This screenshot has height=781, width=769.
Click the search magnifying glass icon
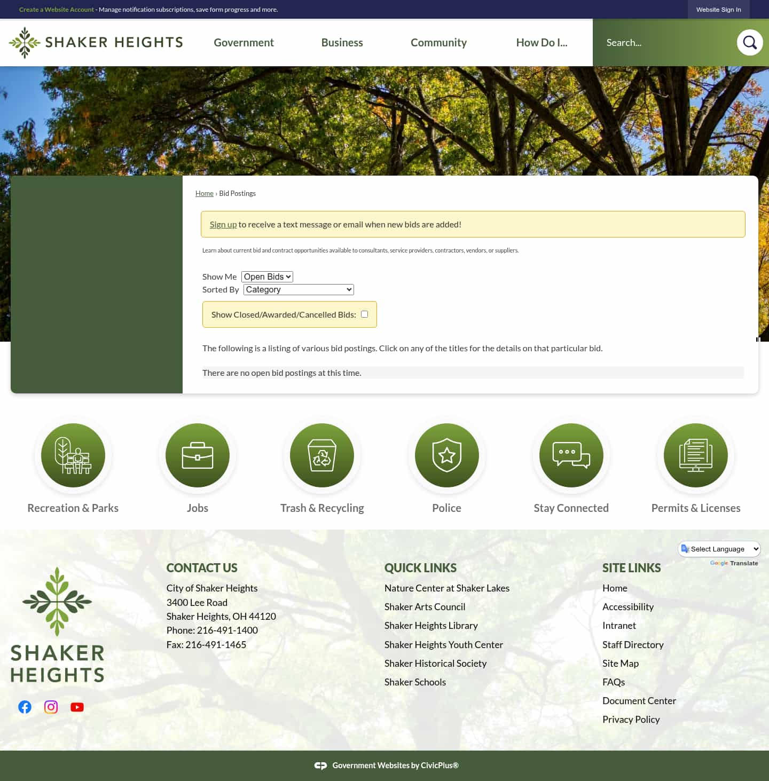[x=750, y=42]
